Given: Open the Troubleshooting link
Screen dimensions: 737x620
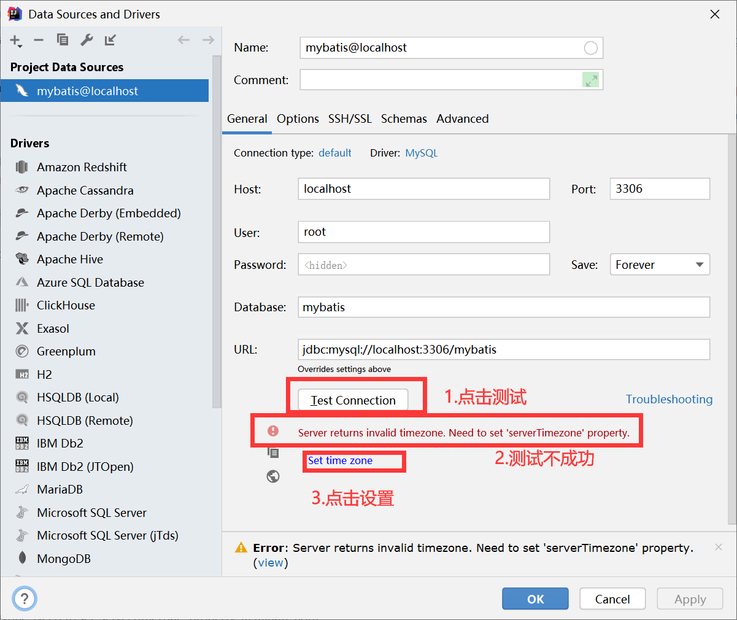Looking at the screenshot, I should [669, 399].
